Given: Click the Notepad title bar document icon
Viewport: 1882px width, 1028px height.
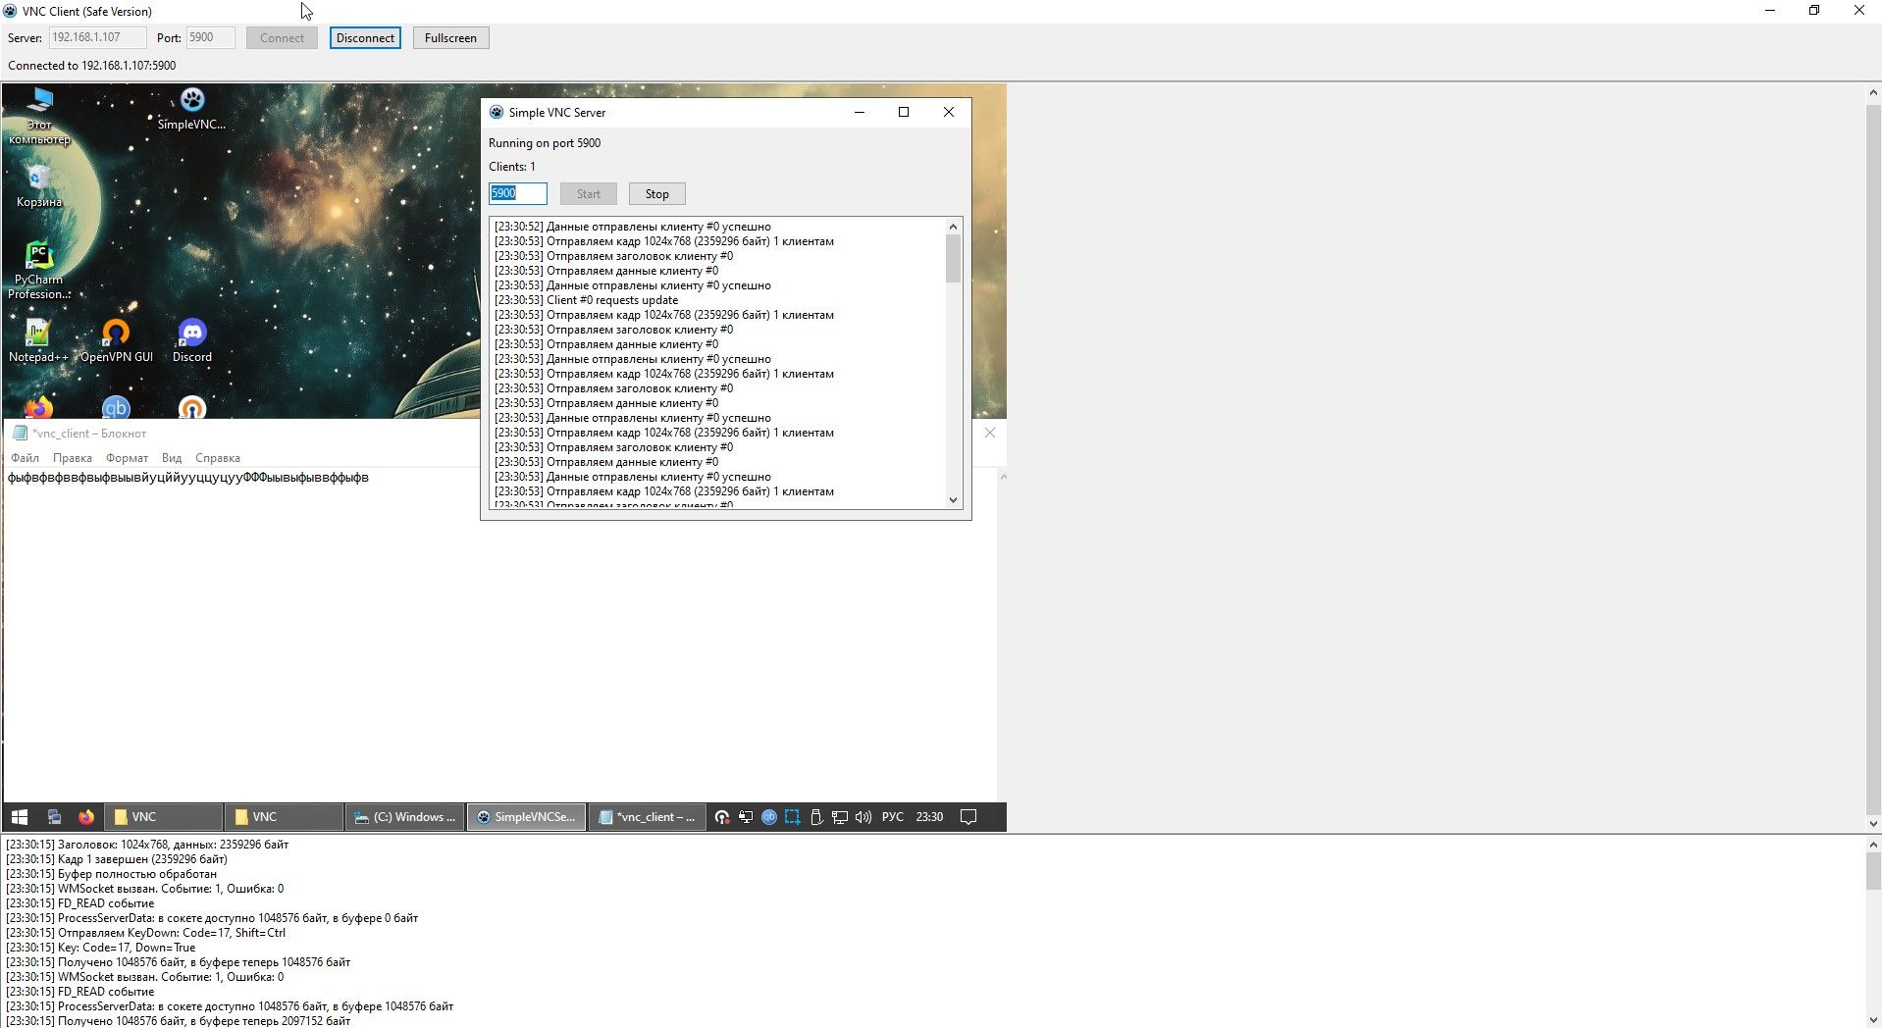Looking at the screenshot, I should [x=20, y=433].
